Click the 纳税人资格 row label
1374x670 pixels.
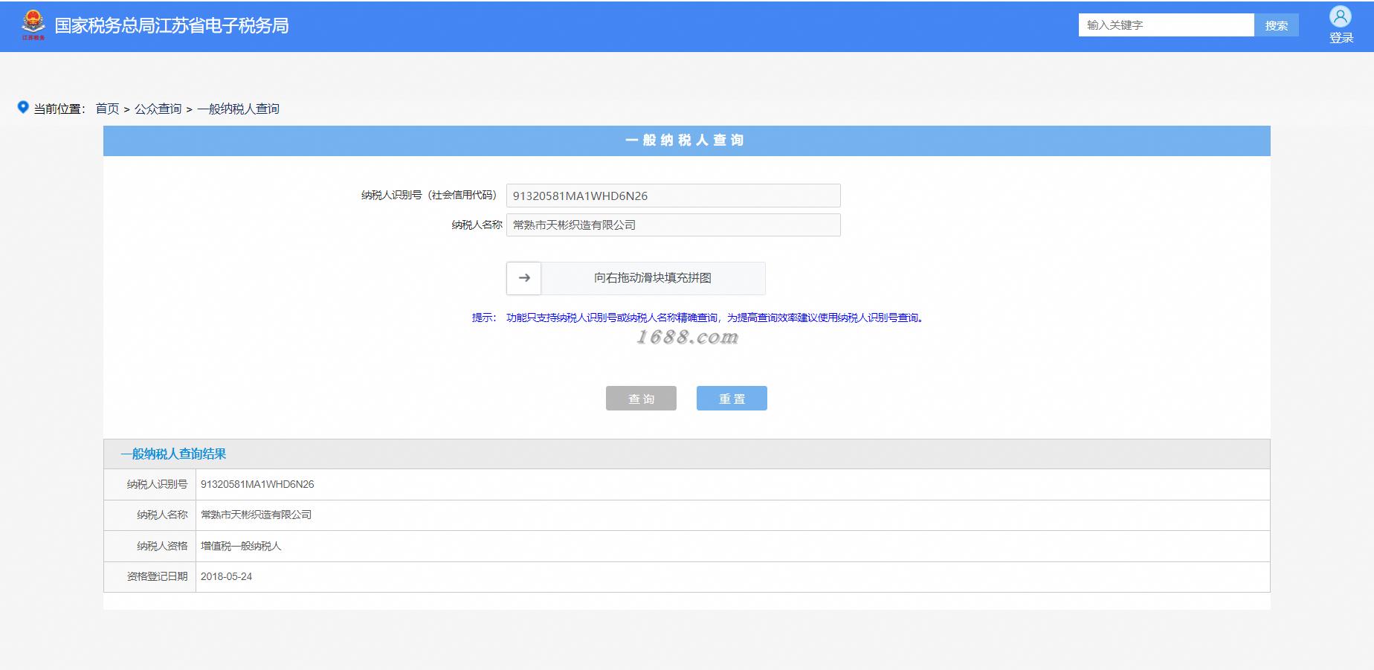pos(162,546)
